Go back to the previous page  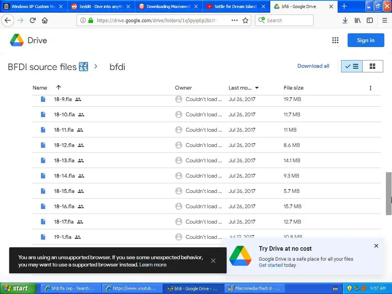tap(8, 20)
